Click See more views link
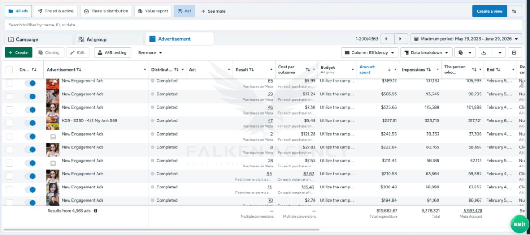This screenshot has width=530, height=235. click(213, 11)
